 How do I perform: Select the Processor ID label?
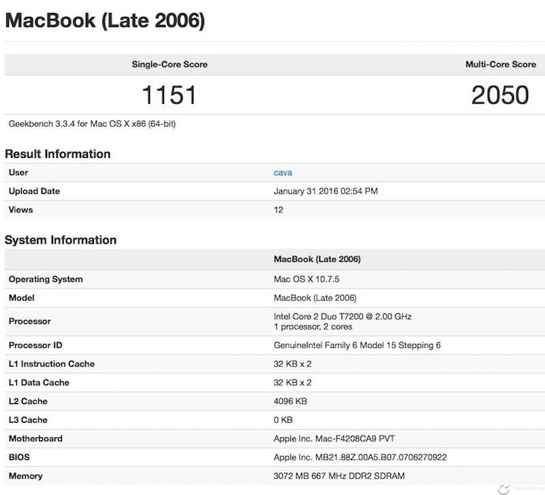pos(35,345)
